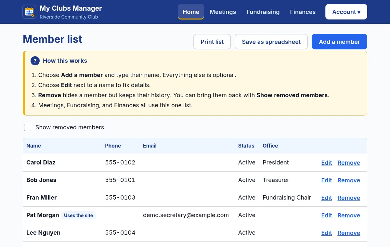Click the Name column header
The height and width of the screenshot is (247, 390).
pyautogui.click(x=33, y=146)
